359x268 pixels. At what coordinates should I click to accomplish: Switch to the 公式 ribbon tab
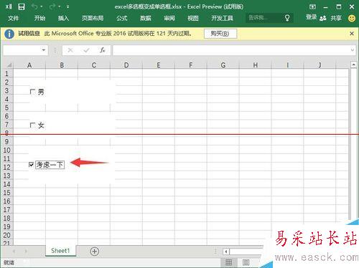pos(122,18)
